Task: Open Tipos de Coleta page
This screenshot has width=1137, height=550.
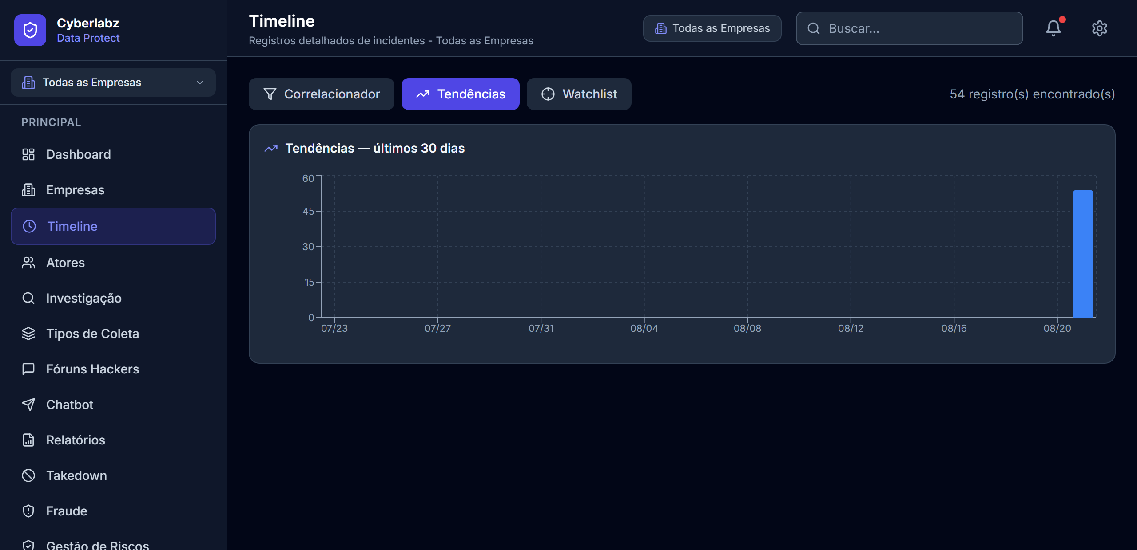Action: (x=113, y=334)
